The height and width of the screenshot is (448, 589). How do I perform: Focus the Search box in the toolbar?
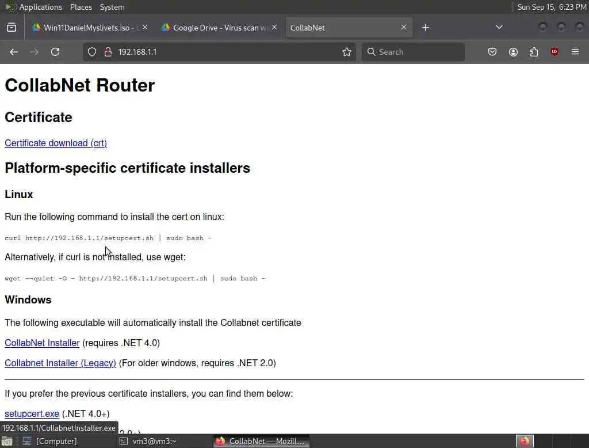tap(413, 52)
